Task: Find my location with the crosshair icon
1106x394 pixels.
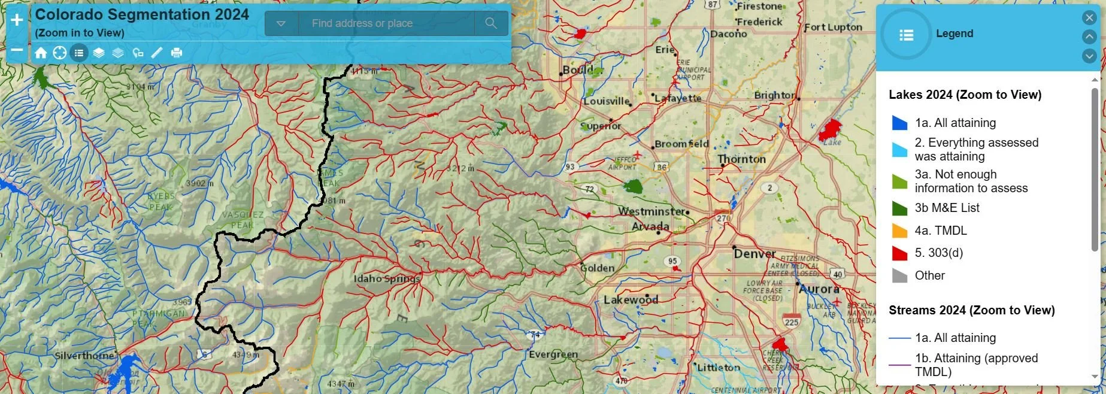Action: pyautogui.click(x=60, y=53)
